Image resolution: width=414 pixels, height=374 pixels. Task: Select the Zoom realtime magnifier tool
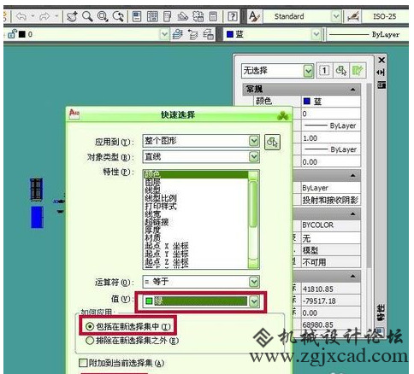coord(87,16)
